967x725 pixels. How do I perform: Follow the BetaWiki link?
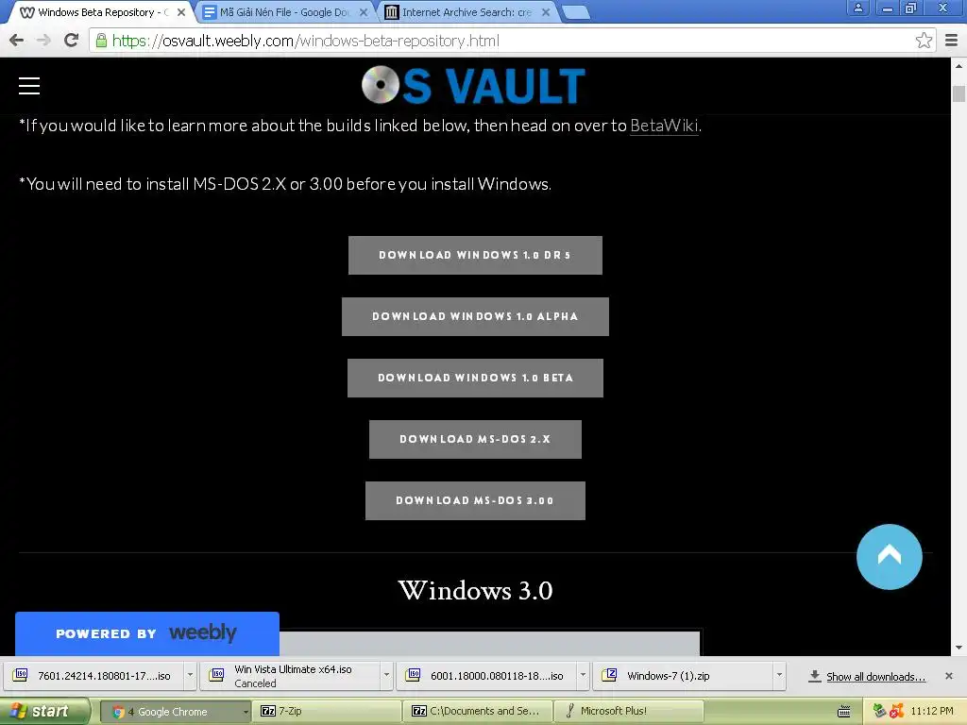[664, 126]
